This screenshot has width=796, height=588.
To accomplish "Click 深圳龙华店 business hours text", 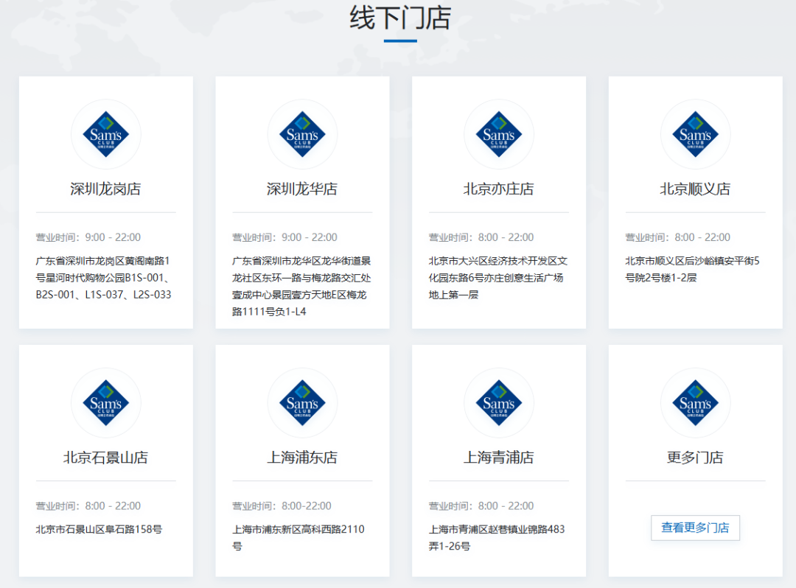I will coord(284,237).
